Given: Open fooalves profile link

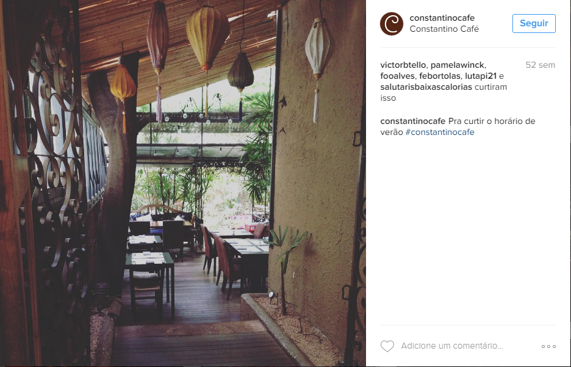Looking at the screenshot, I should pyautogui.click(x=398, y=76).
